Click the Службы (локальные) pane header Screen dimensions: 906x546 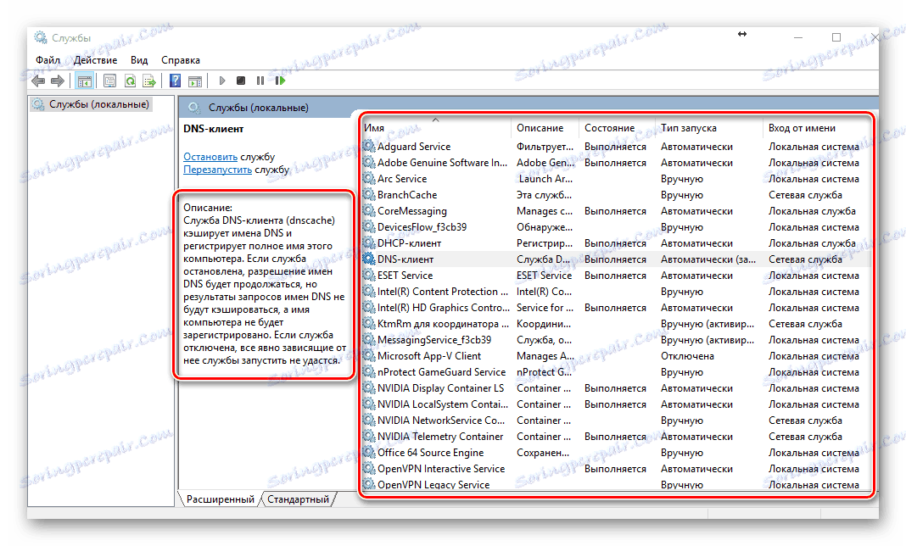tap(258, 108)
